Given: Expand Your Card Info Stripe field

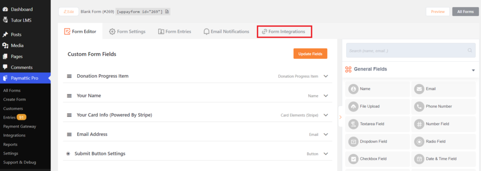Looking at the screenshot, I should (326, 115).
